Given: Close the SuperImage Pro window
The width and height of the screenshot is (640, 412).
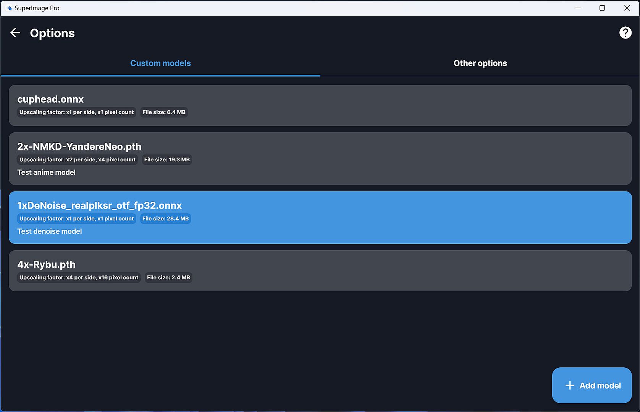Looking at the screenshot, I should (x=627, y=8).
